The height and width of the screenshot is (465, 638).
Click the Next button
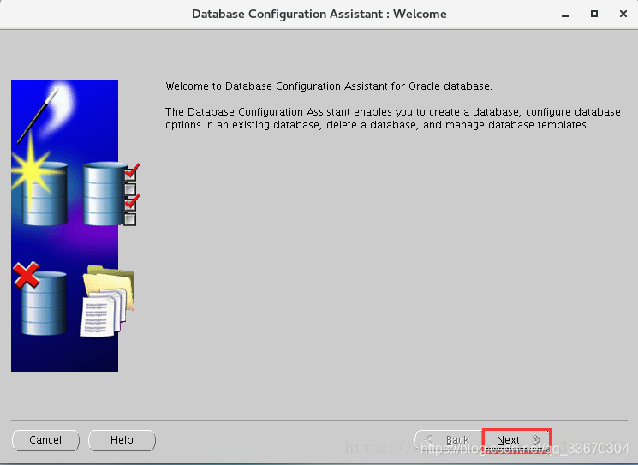(x=516, y=440)
